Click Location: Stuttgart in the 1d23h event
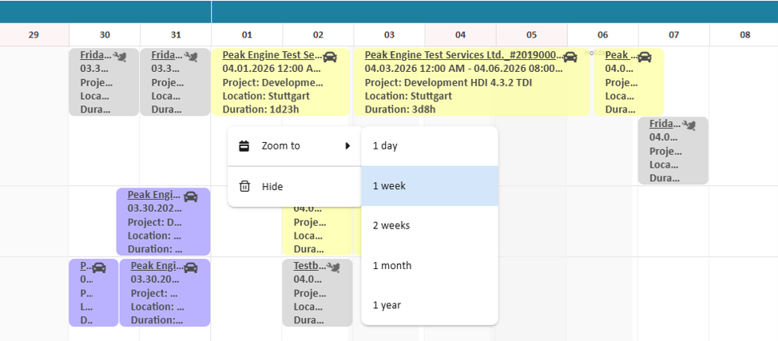The height and width of the screenshot is (341, 778). click(266, 96)
